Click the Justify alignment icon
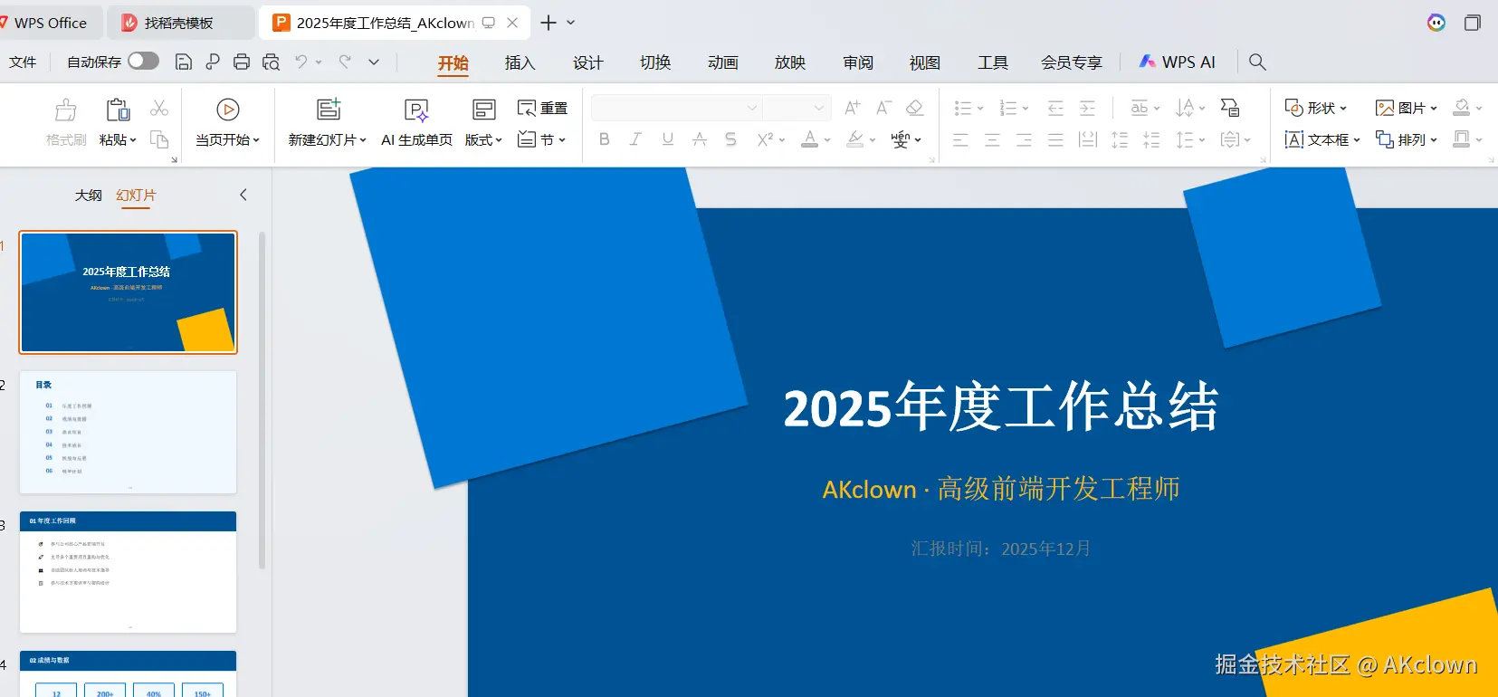Image resolution: width=1498 pixels, height=697 pixels. coord(1055,139)
